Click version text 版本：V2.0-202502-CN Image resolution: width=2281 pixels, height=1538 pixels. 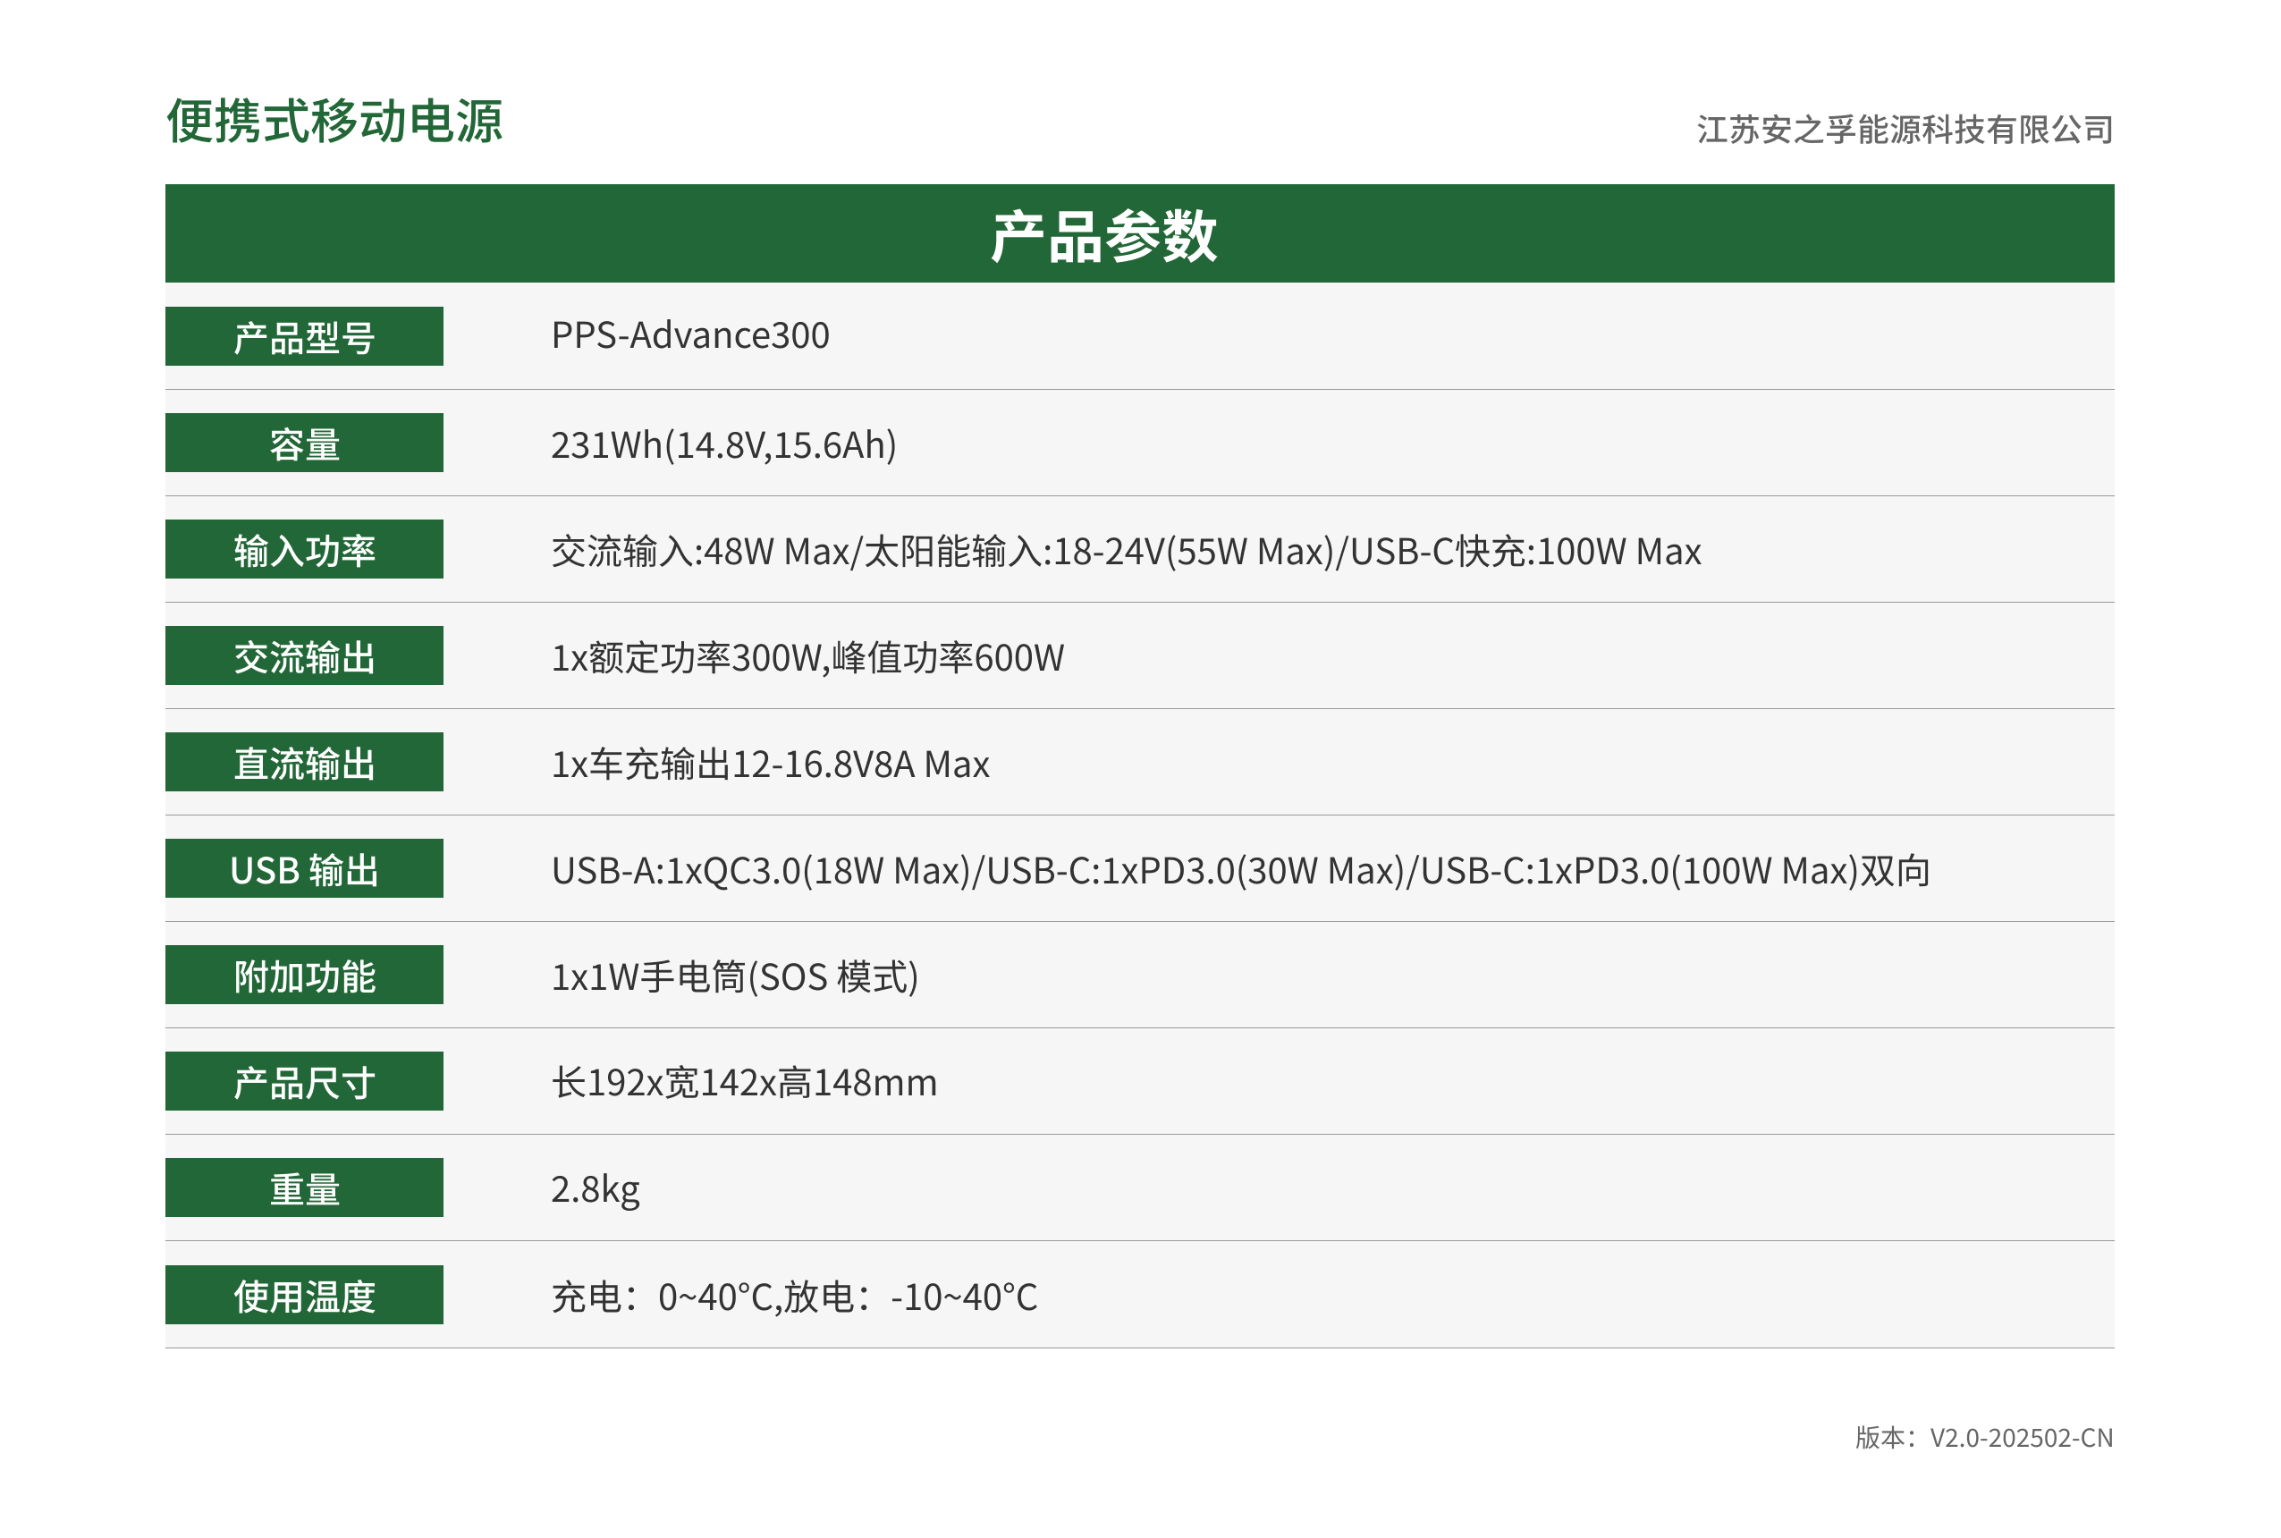1984,1438
